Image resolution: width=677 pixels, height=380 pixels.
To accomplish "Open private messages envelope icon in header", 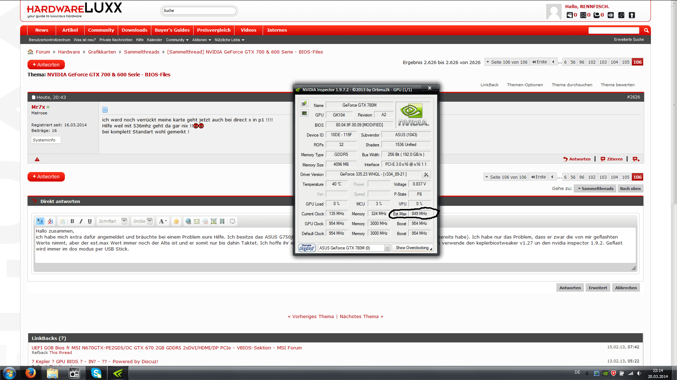I will click(583, 15).
